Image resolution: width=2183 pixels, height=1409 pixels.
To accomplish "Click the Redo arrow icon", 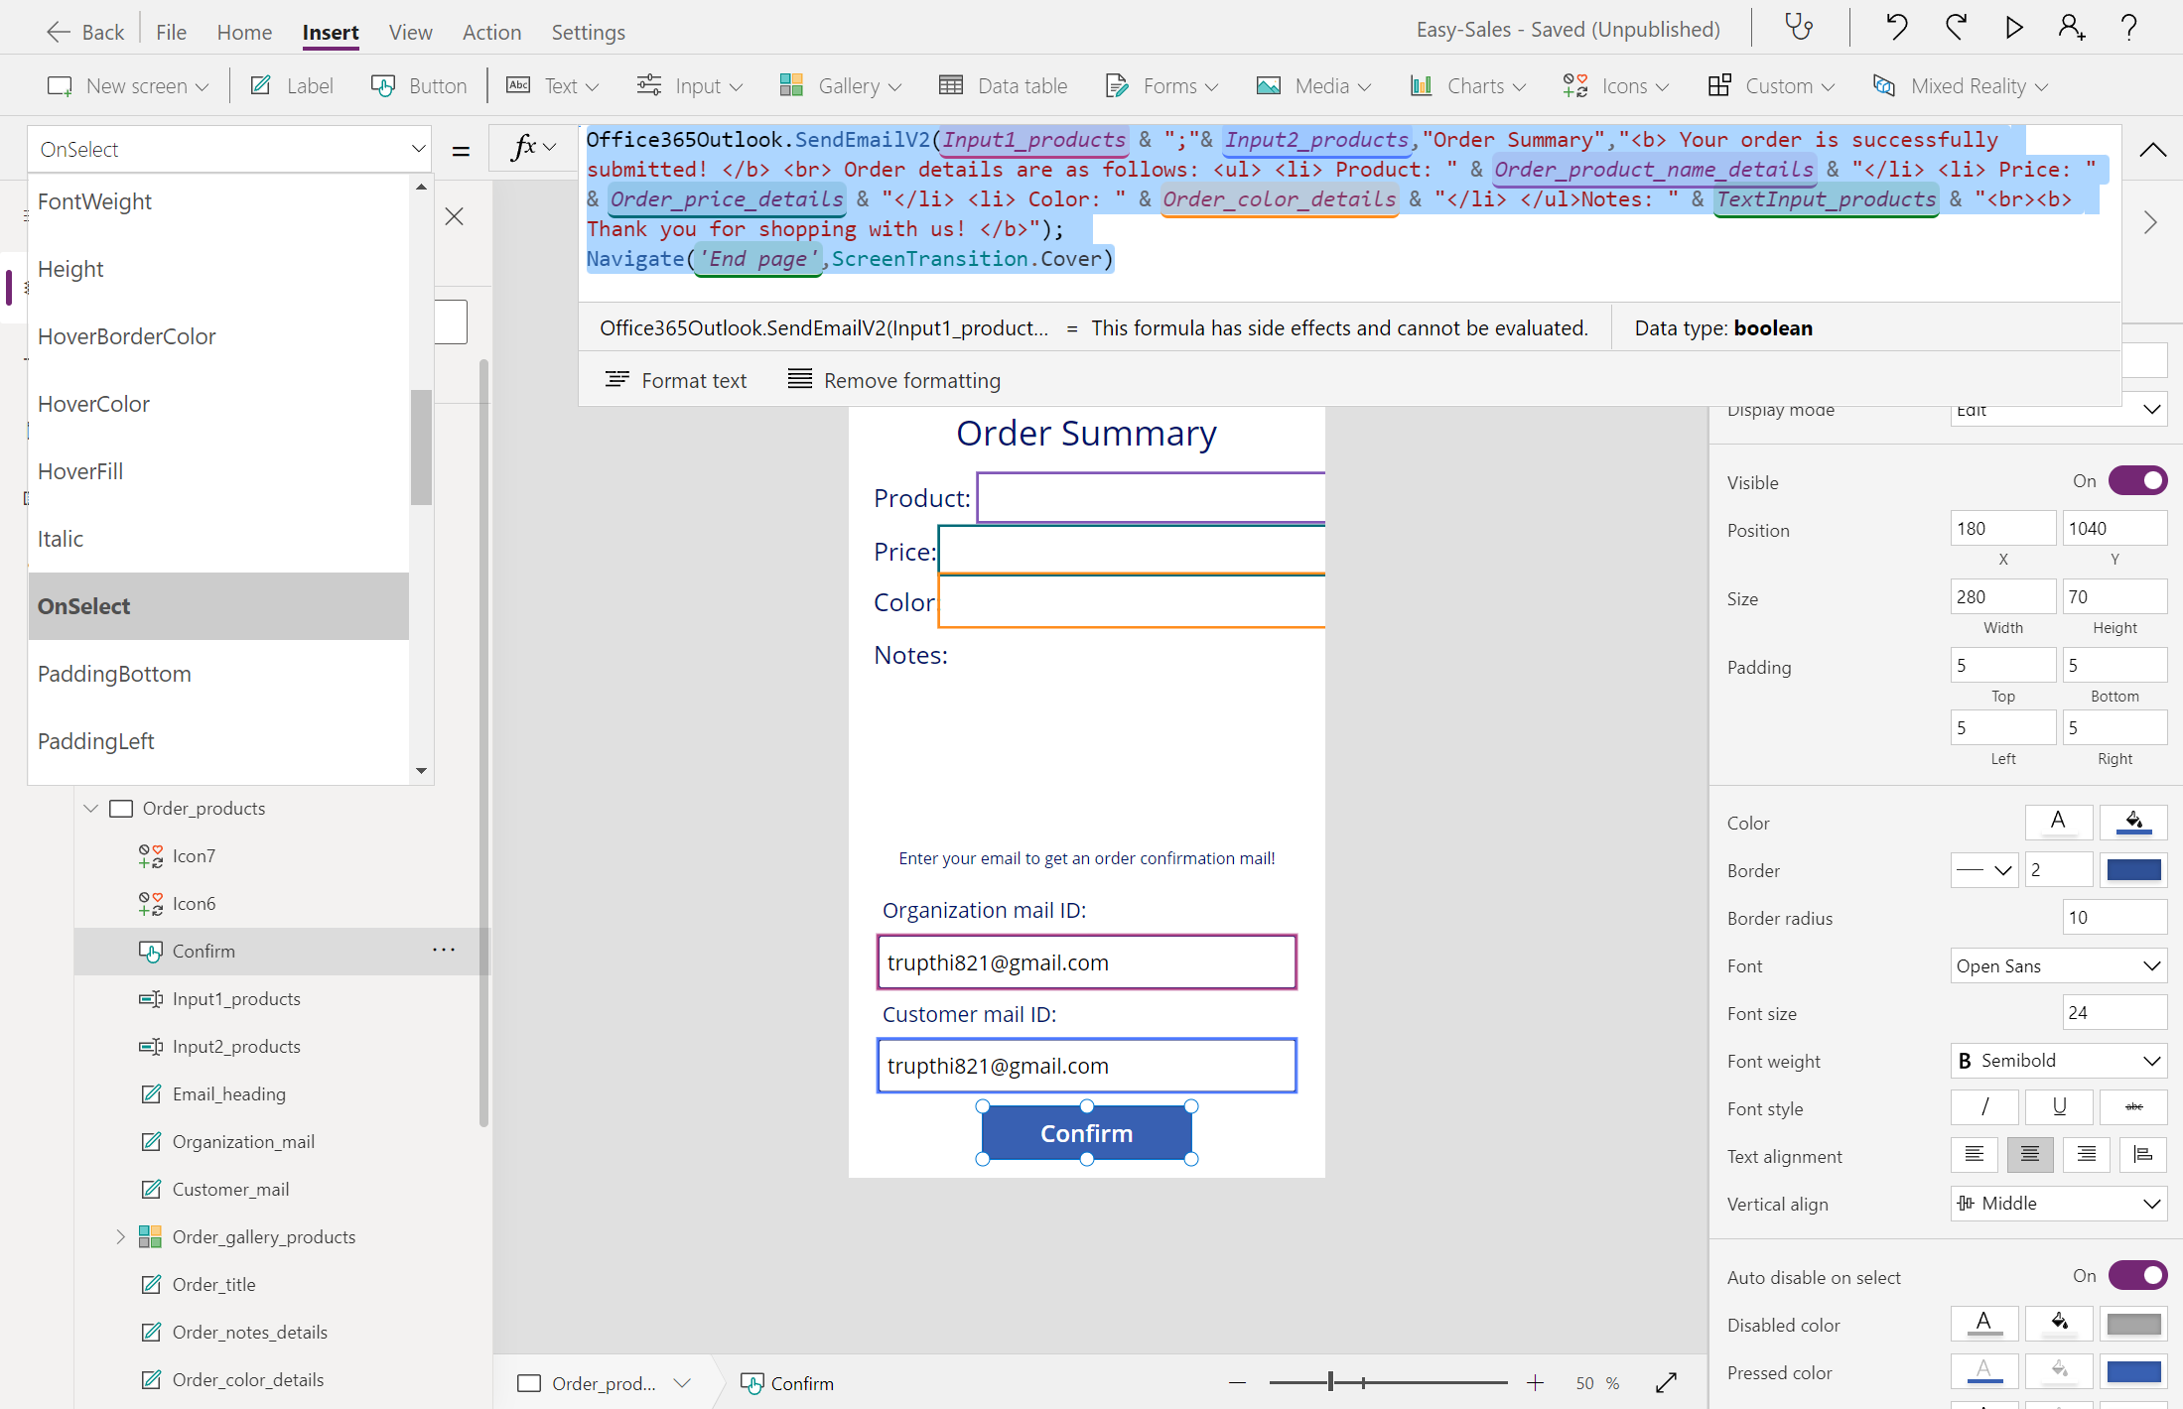I will point(1955,27).
